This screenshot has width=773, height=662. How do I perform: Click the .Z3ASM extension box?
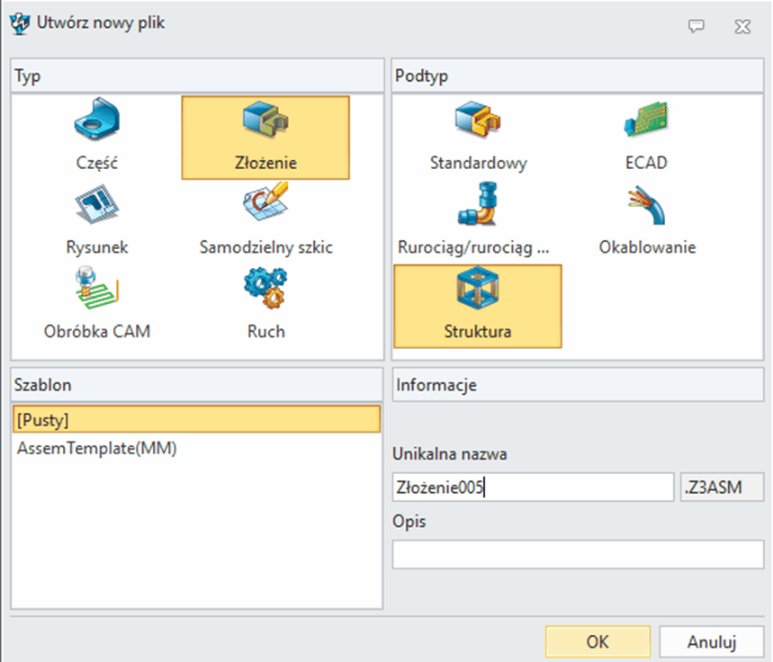click(x=722, y=488)
